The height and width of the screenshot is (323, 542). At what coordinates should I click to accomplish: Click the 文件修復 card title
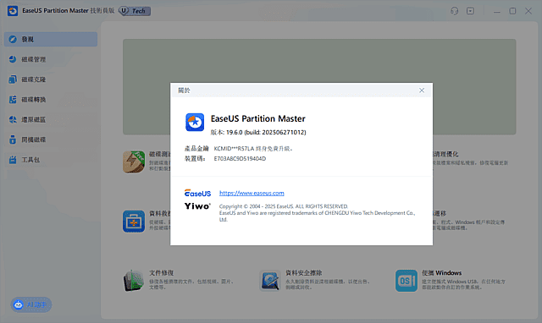(162, 272)
